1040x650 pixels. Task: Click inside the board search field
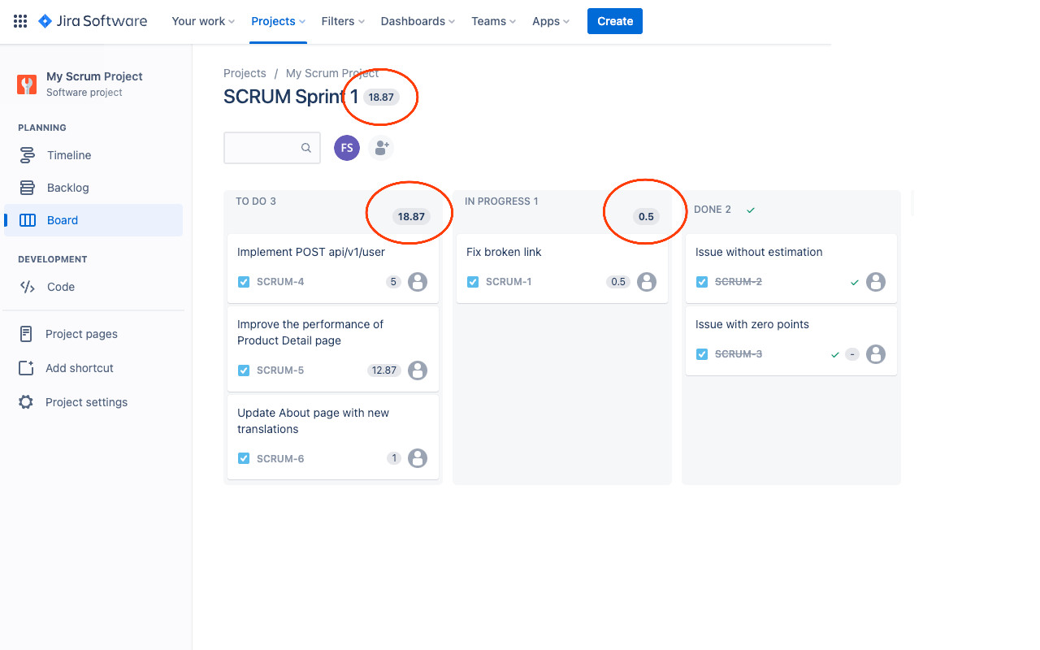pos(268,148)
